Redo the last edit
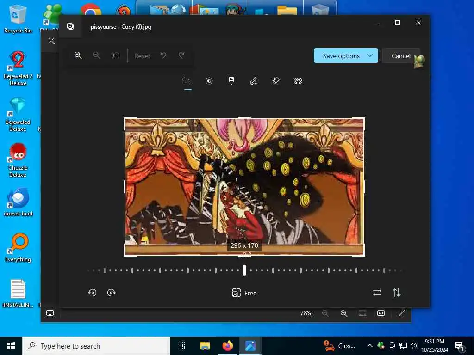 click(181, 55)
